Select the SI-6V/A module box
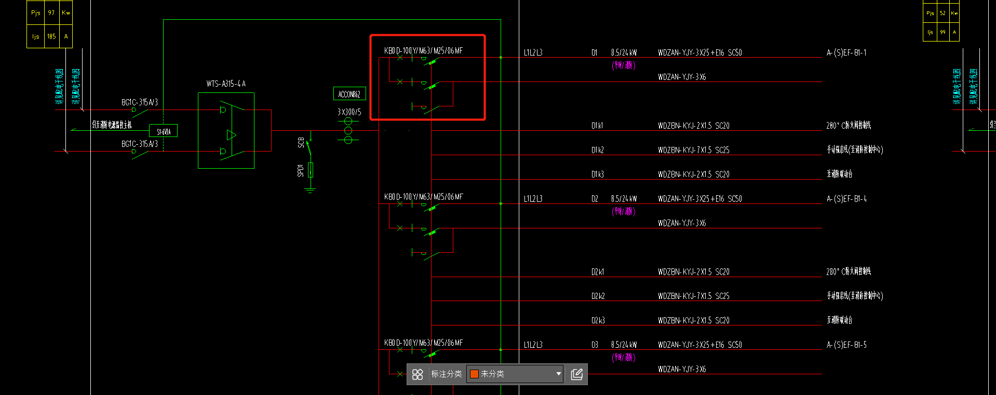996x395 pixels. click(164, 131)
